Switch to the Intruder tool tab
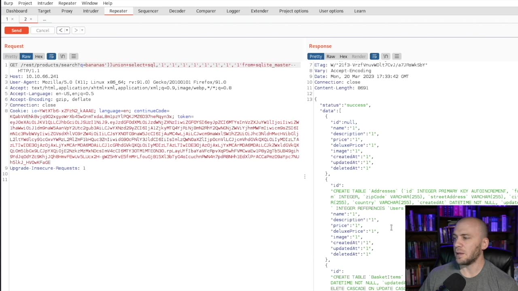The height and width of the screenshot is (291, 518). tap(91, 11)
